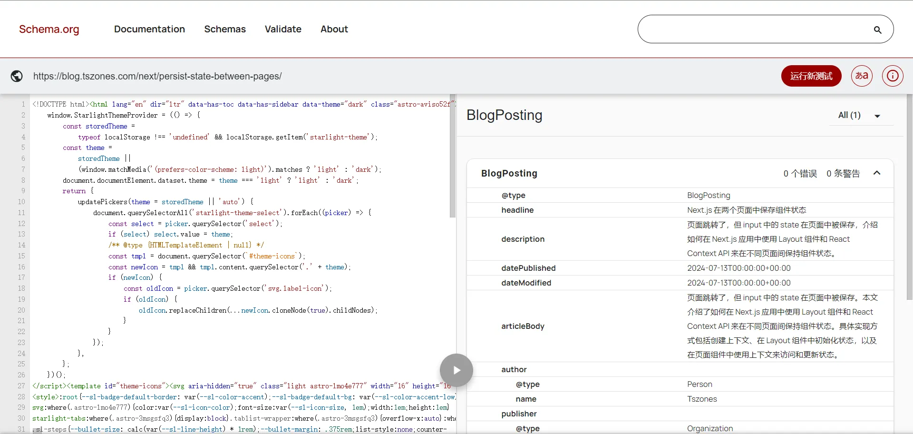Click the '0 个错误' error count
The height and width of the screenshot is (434, 913).
point(800,174)
